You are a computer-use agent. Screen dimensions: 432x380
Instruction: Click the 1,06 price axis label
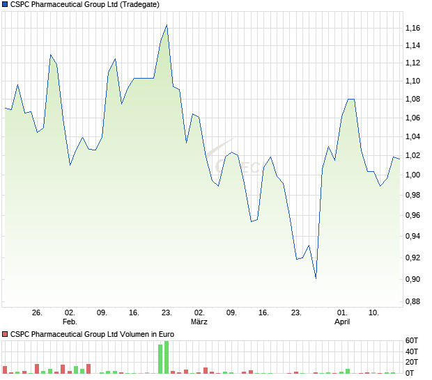[x=412, y=118]
